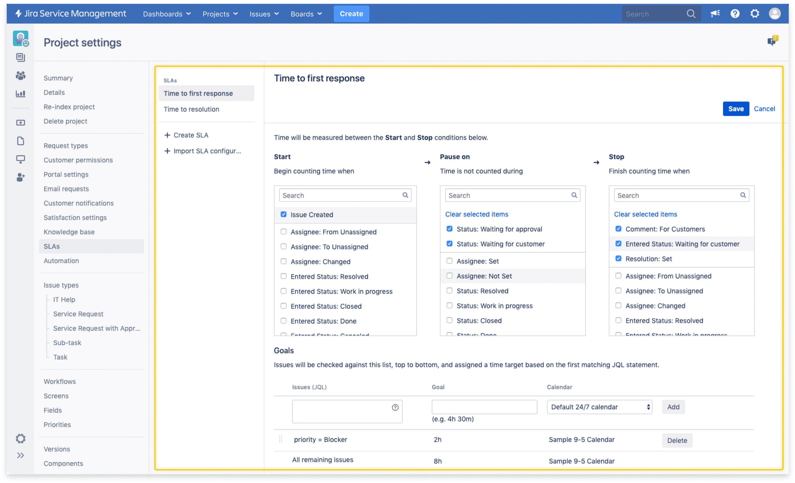Viewport: 795px width, 483px height.
Task: Select the Customers people icon
Action: [20, 75]
